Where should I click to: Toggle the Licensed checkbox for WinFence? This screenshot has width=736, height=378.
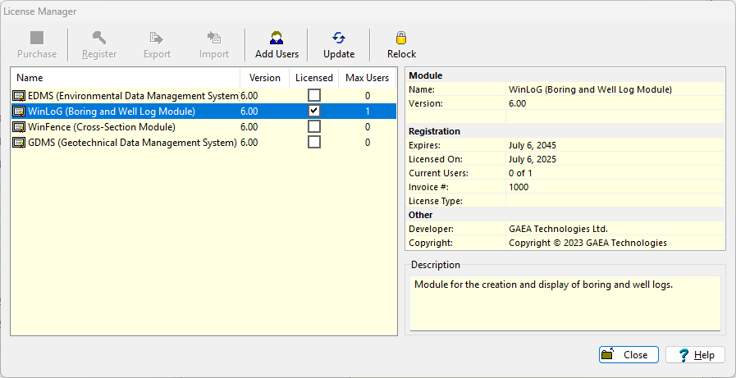pos(314,126)
